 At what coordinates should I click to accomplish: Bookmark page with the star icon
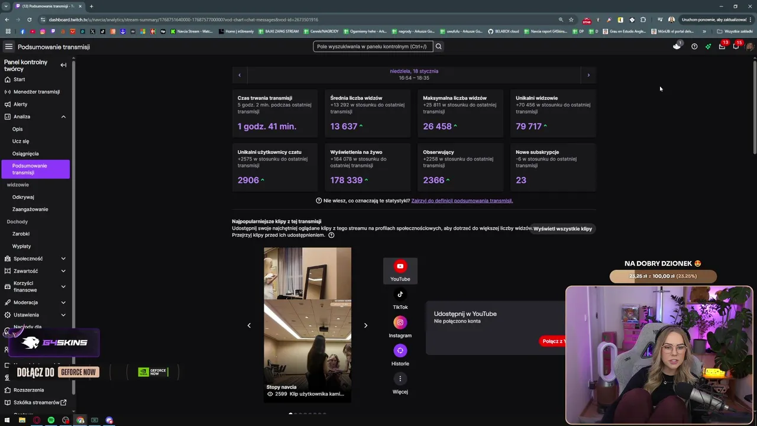[571, 20]
